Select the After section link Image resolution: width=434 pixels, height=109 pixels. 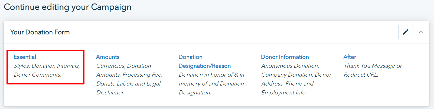[350, 57]
